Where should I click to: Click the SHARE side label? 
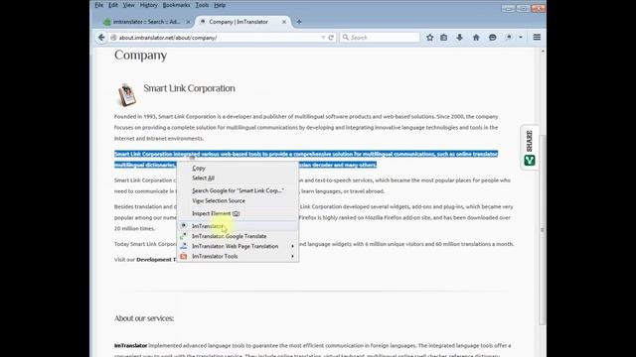(x=529, y=141)
